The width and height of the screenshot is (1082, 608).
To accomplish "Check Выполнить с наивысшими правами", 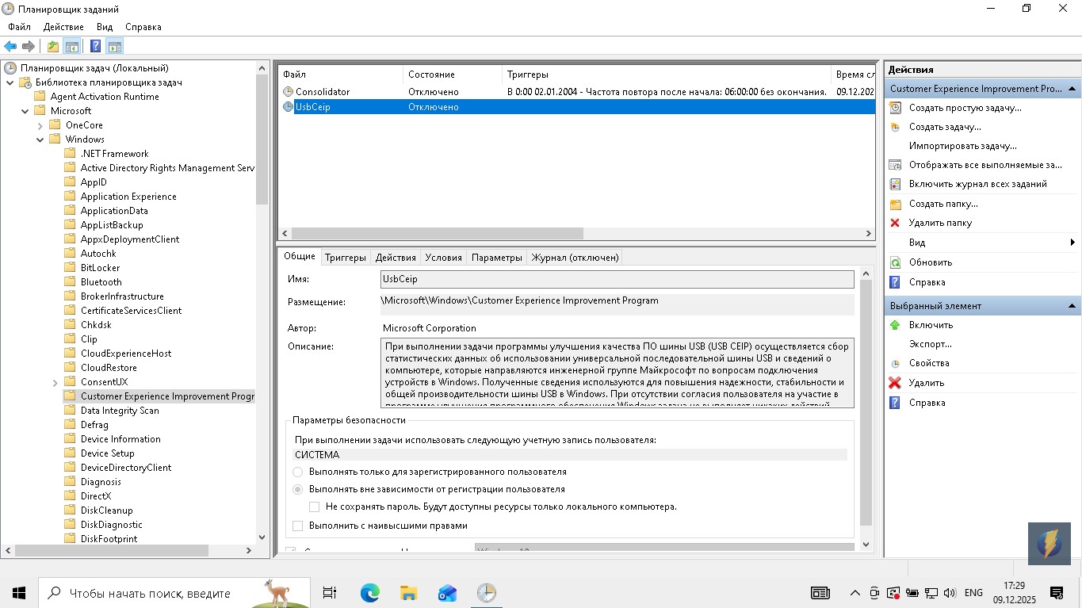I will (298, 526).
